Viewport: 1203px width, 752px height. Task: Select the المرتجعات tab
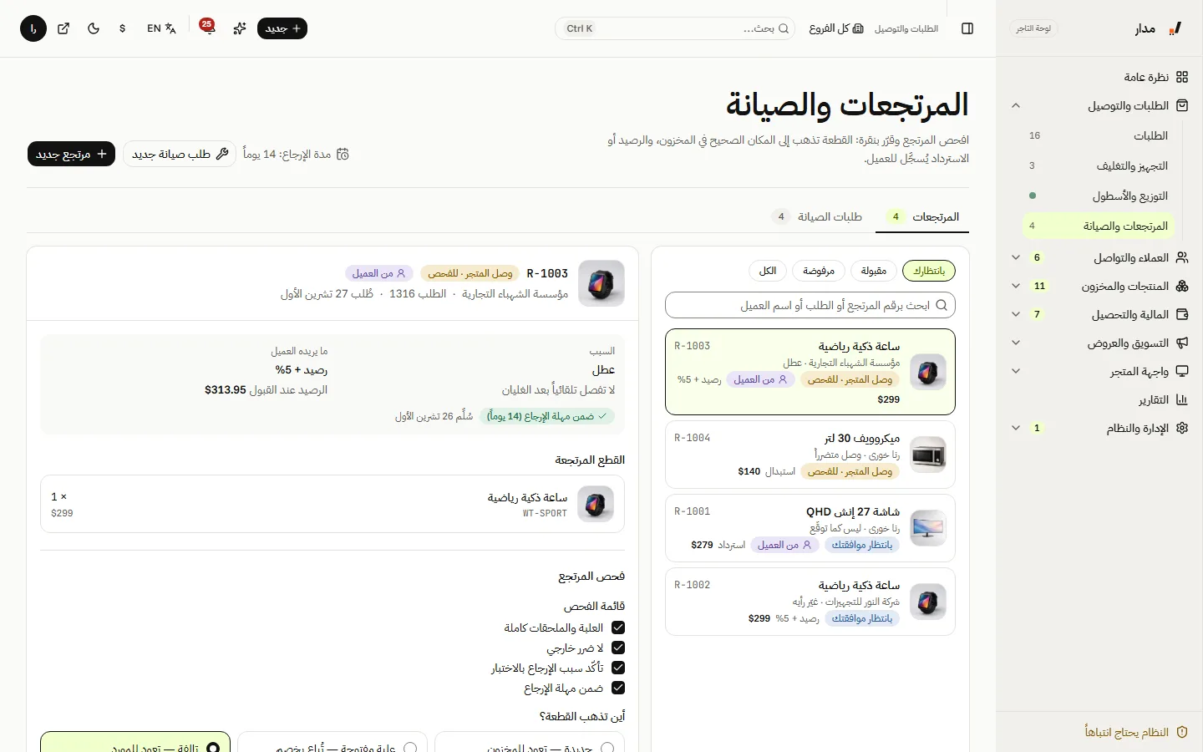tap(922, 217)
